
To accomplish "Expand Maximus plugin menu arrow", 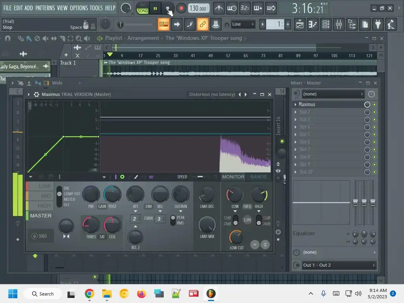I will (x=28, y=94).
